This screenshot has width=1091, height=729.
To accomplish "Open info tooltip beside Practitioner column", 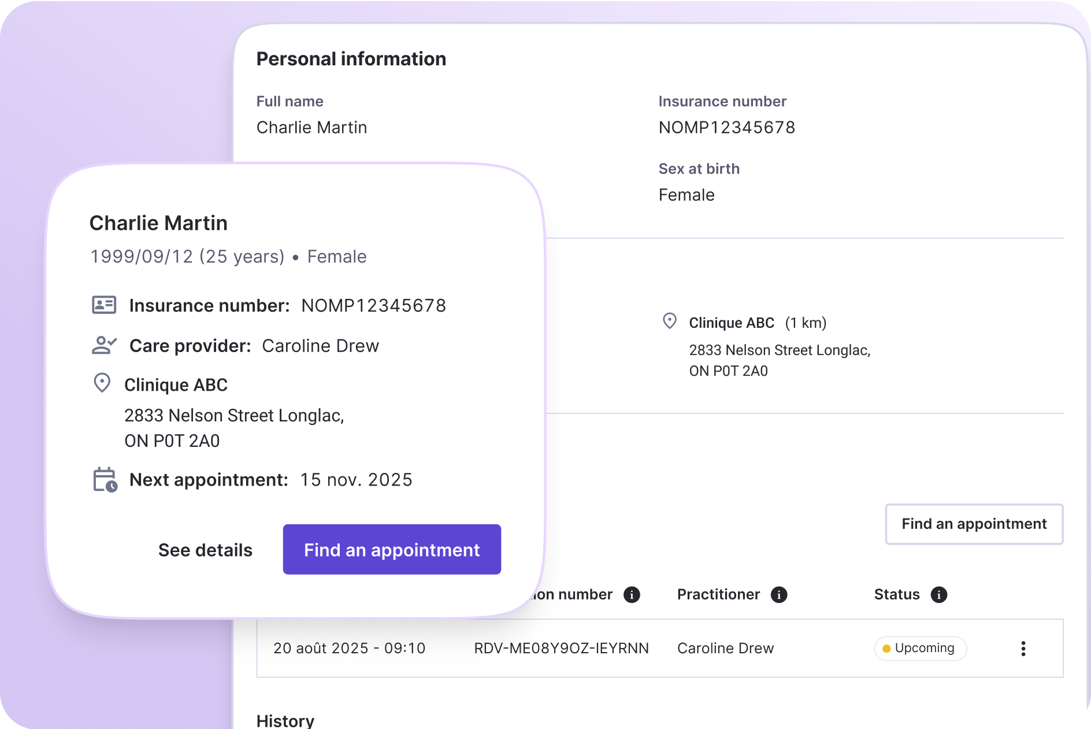I will [779, 595].
